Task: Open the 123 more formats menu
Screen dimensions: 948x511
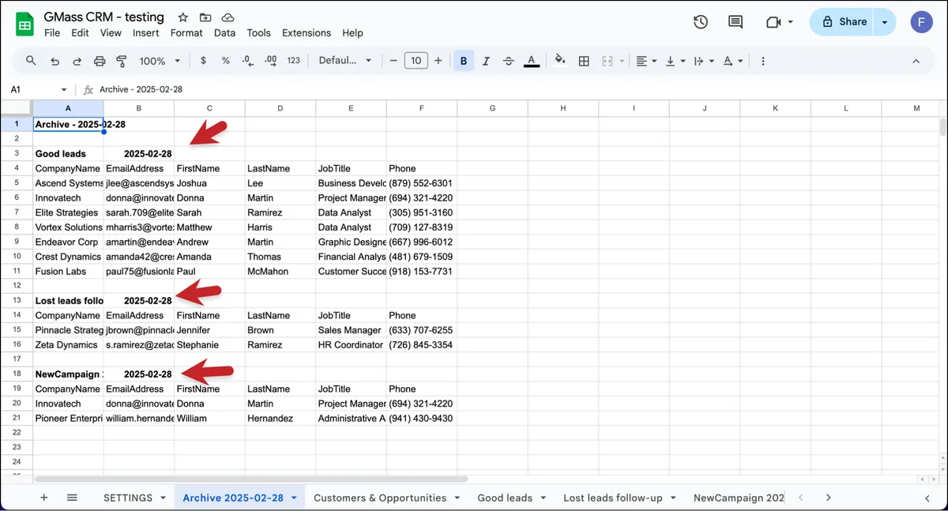Action: click(x=294, y=61)
